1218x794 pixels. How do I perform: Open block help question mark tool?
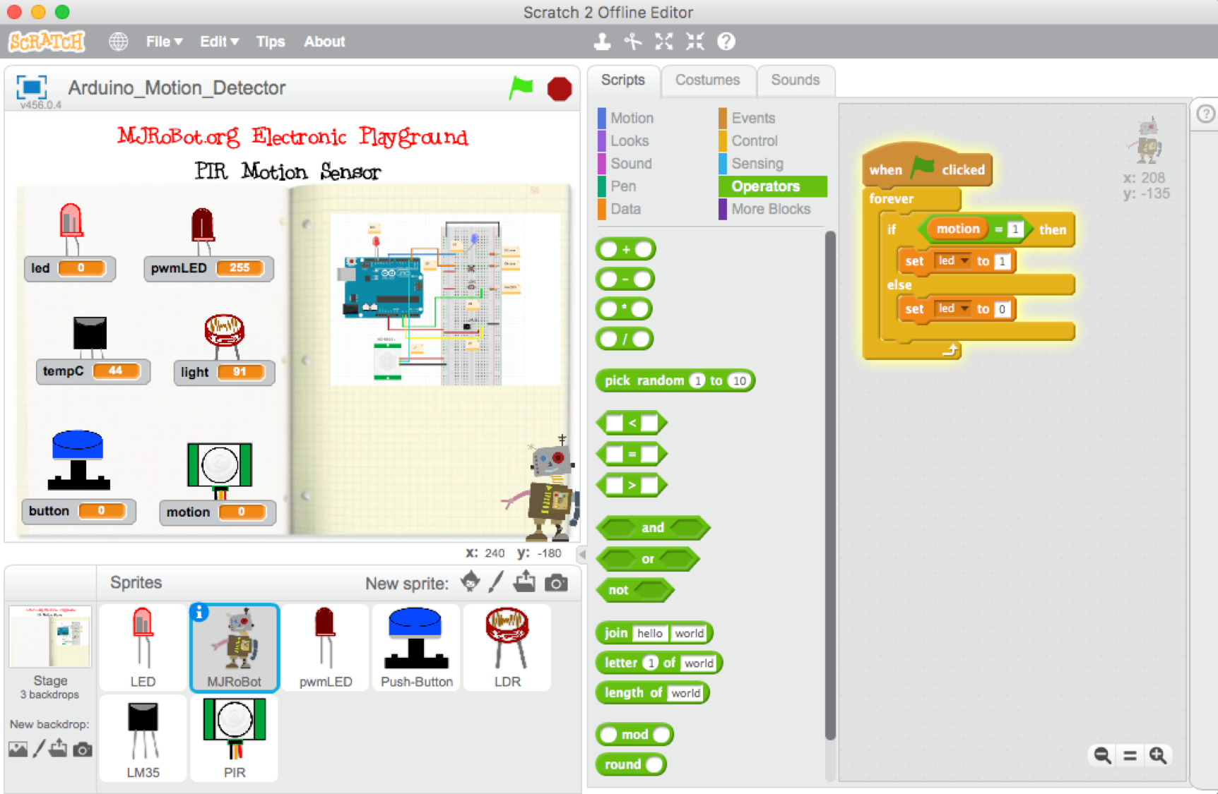click(x=726, y=42)
